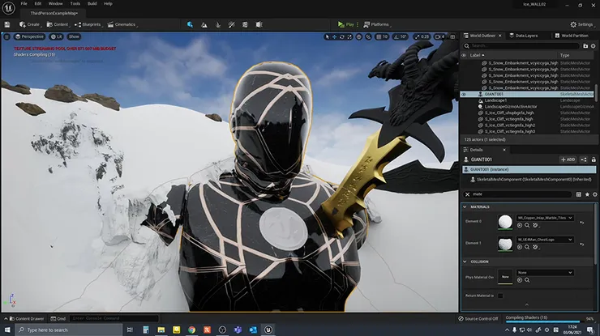Switch to the Data Layers tab
600x336 pixels.
coord(523,36)
